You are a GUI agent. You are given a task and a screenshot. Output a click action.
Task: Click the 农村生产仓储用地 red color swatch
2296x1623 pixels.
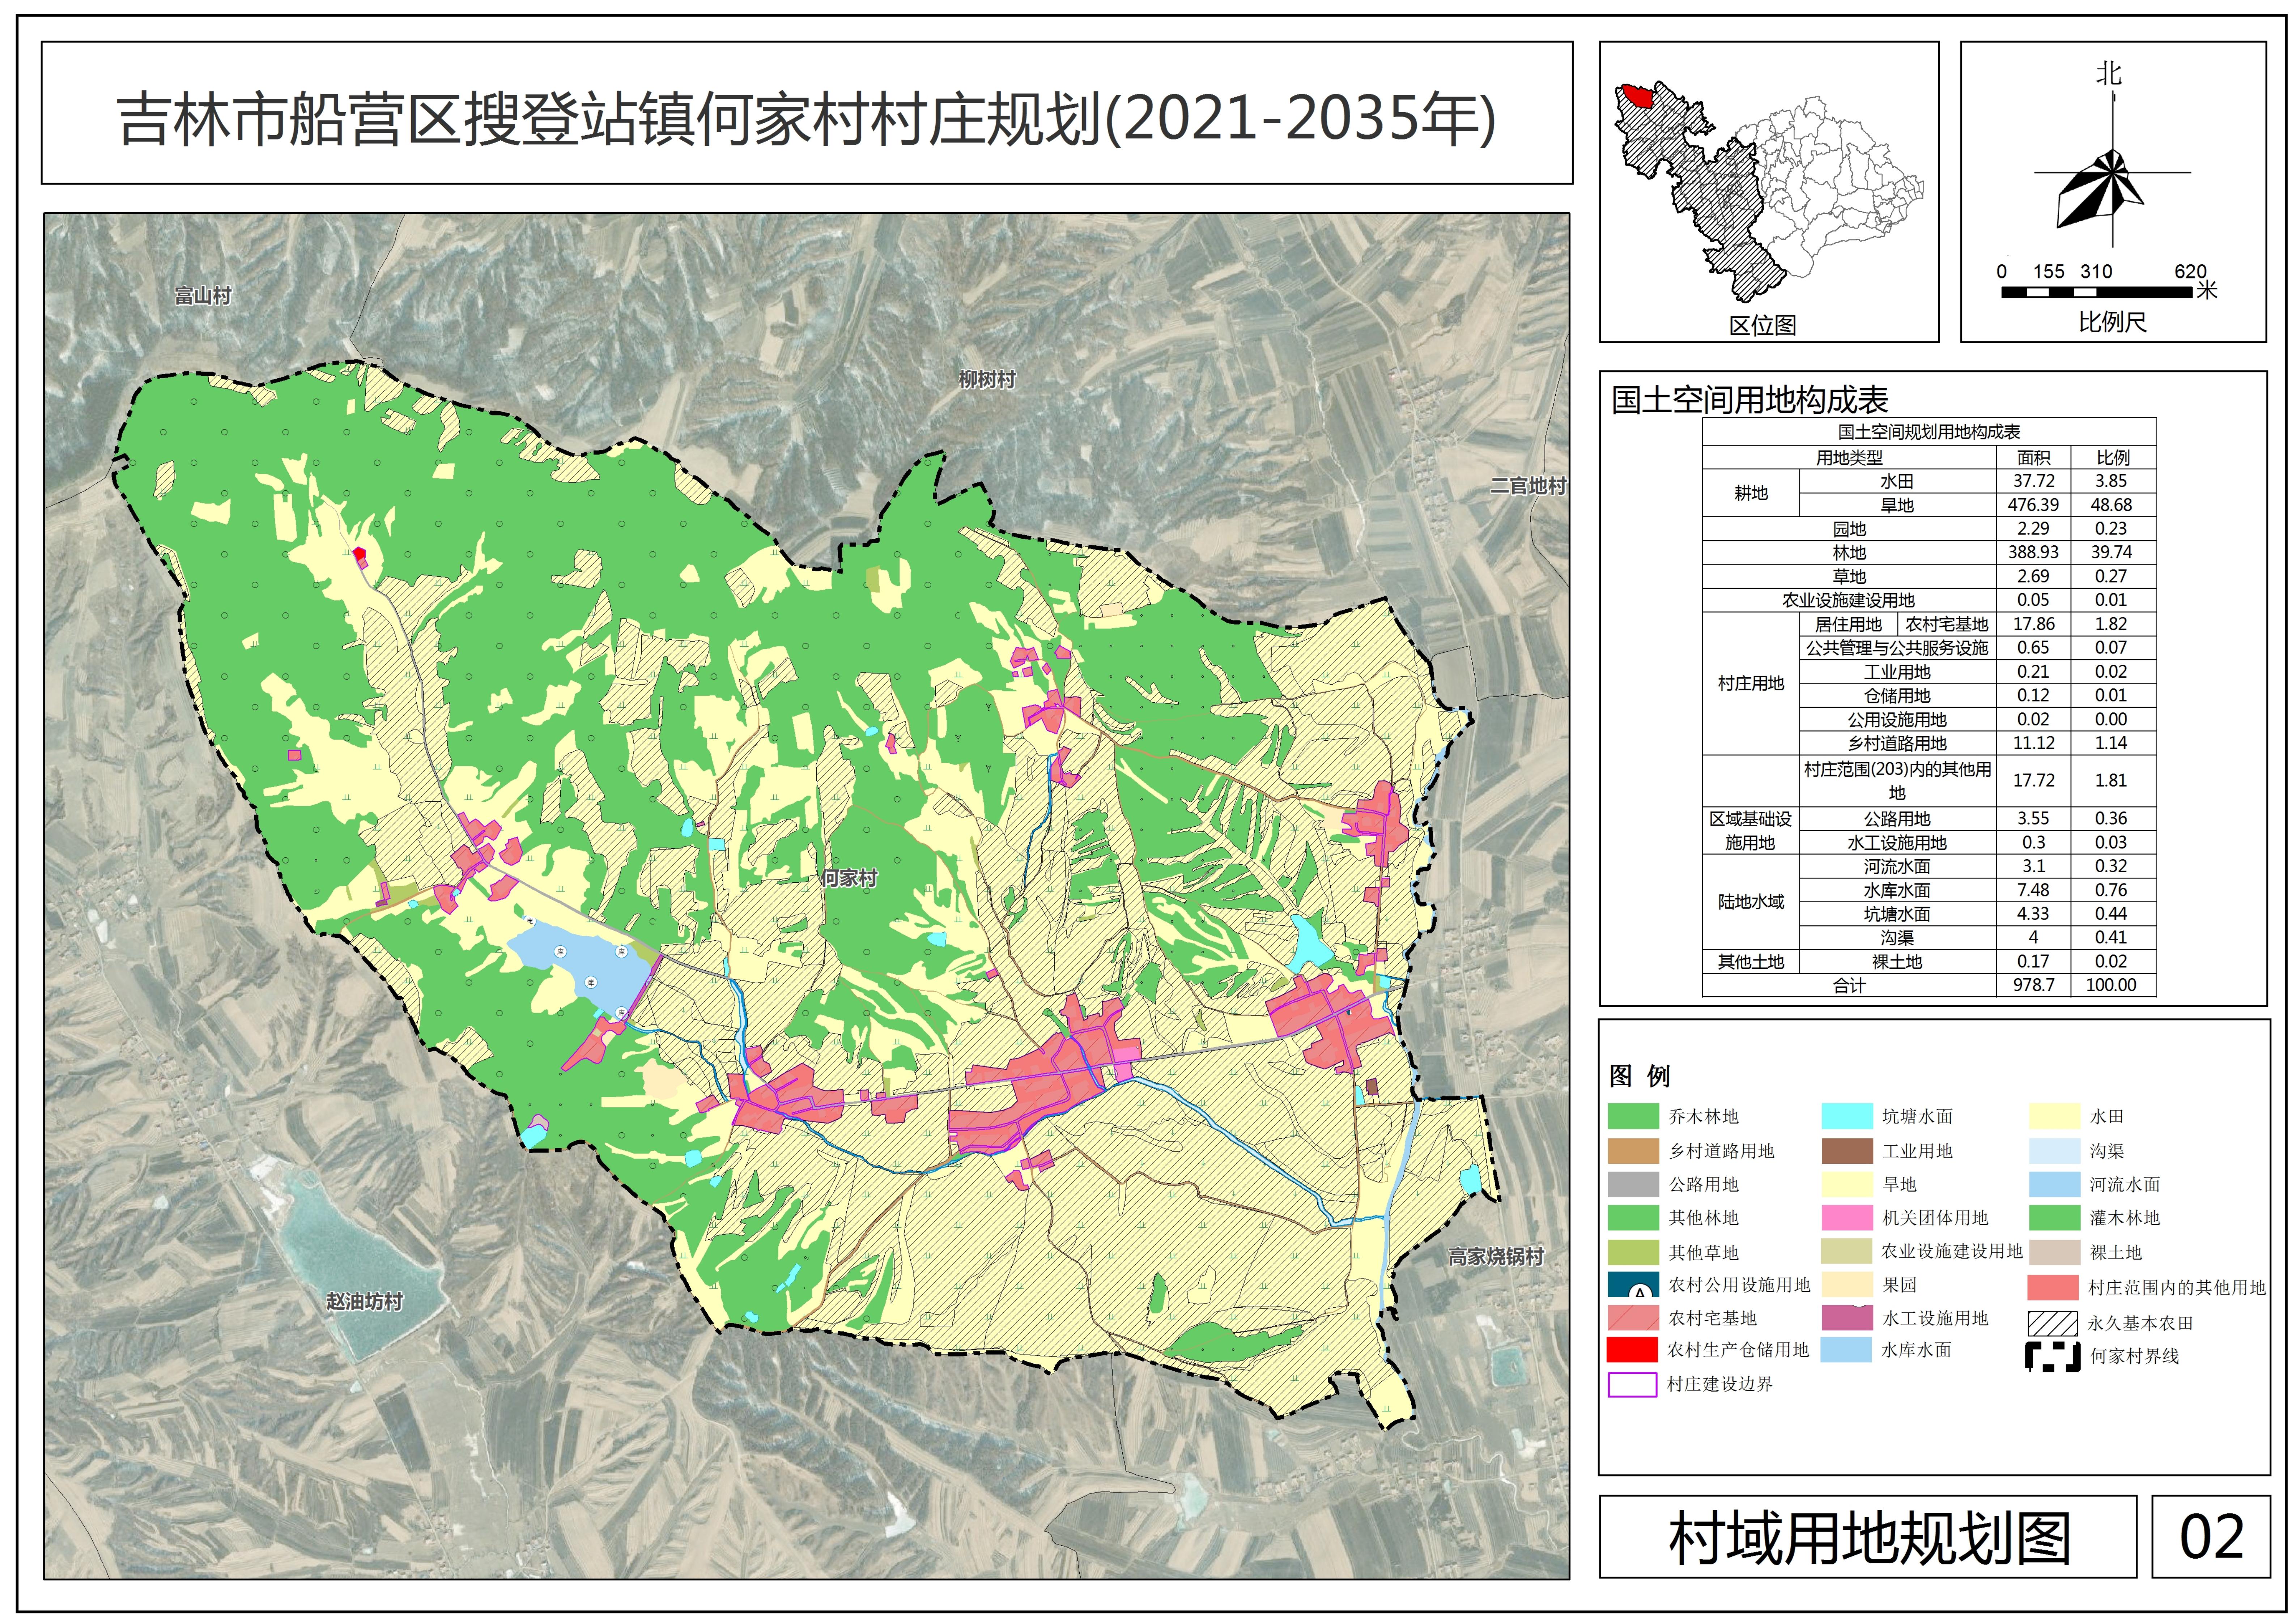pos(1632,1350)
